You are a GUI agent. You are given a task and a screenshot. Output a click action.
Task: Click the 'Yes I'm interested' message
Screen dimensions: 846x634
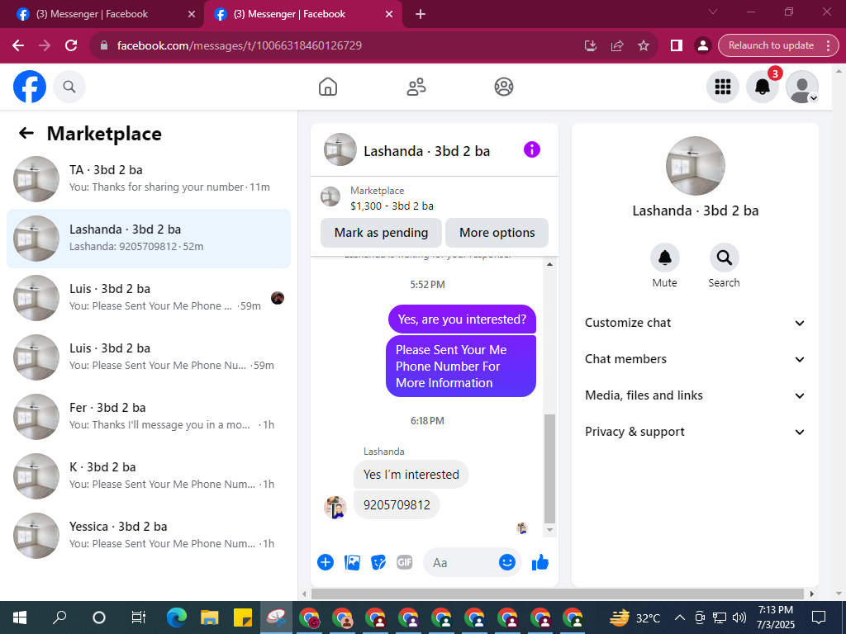pos(411,475)
